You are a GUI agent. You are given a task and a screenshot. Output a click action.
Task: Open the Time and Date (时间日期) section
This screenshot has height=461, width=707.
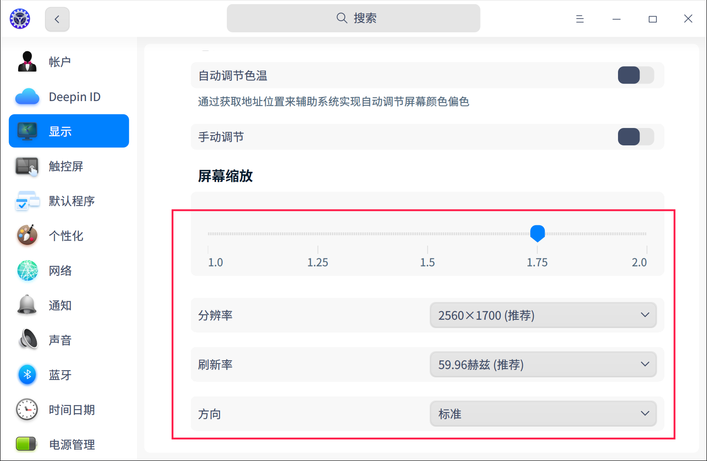pyautogui.click(x=72, y=410)
